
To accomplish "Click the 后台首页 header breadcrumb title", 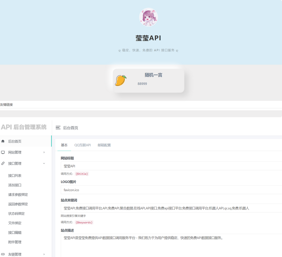I will click(x=71, y=128).
